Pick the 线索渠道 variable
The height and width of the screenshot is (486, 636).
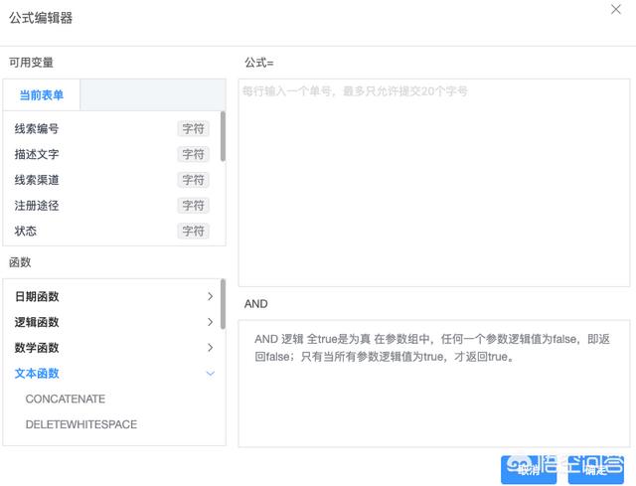(37, 180)
